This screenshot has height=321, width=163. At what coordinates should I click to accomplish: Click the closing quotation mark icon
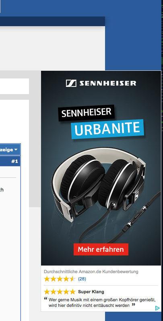pos(134,305)
